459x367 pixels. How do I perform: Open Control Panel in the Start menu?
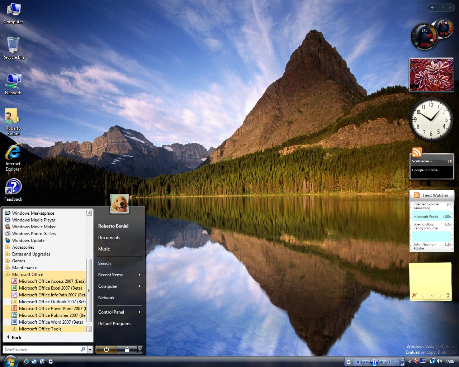click(x=111, y=312)
